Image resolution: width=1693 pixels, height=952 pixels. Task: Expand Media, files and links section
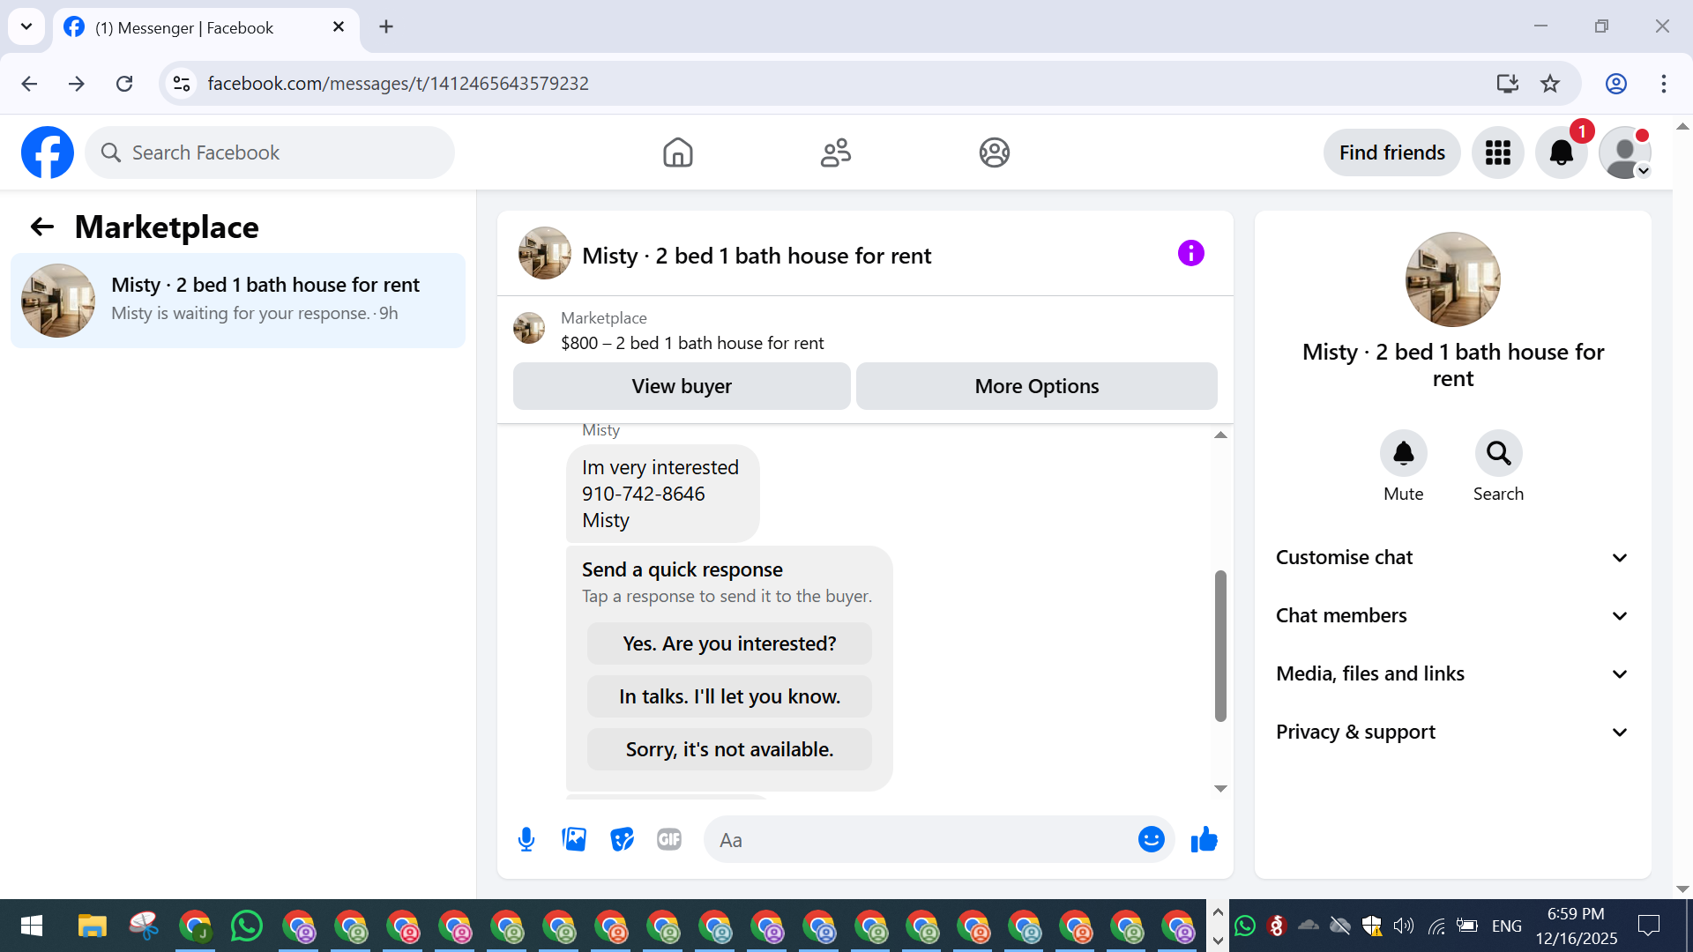(1452, 674)
